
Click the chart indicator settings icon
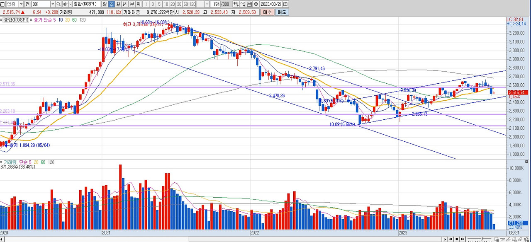pyautogui.click(x=235, y=4)
